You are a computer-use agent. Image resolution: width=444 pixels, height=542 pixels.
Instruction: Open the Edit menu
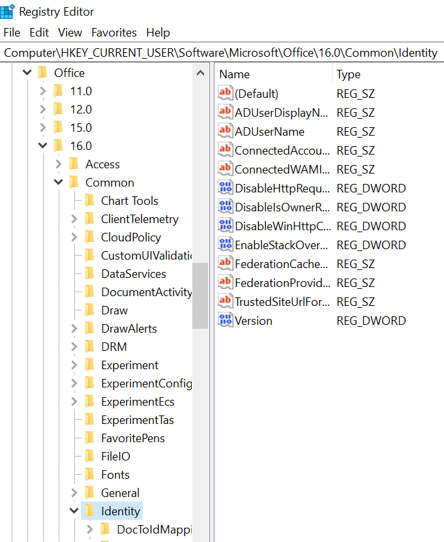39,33
